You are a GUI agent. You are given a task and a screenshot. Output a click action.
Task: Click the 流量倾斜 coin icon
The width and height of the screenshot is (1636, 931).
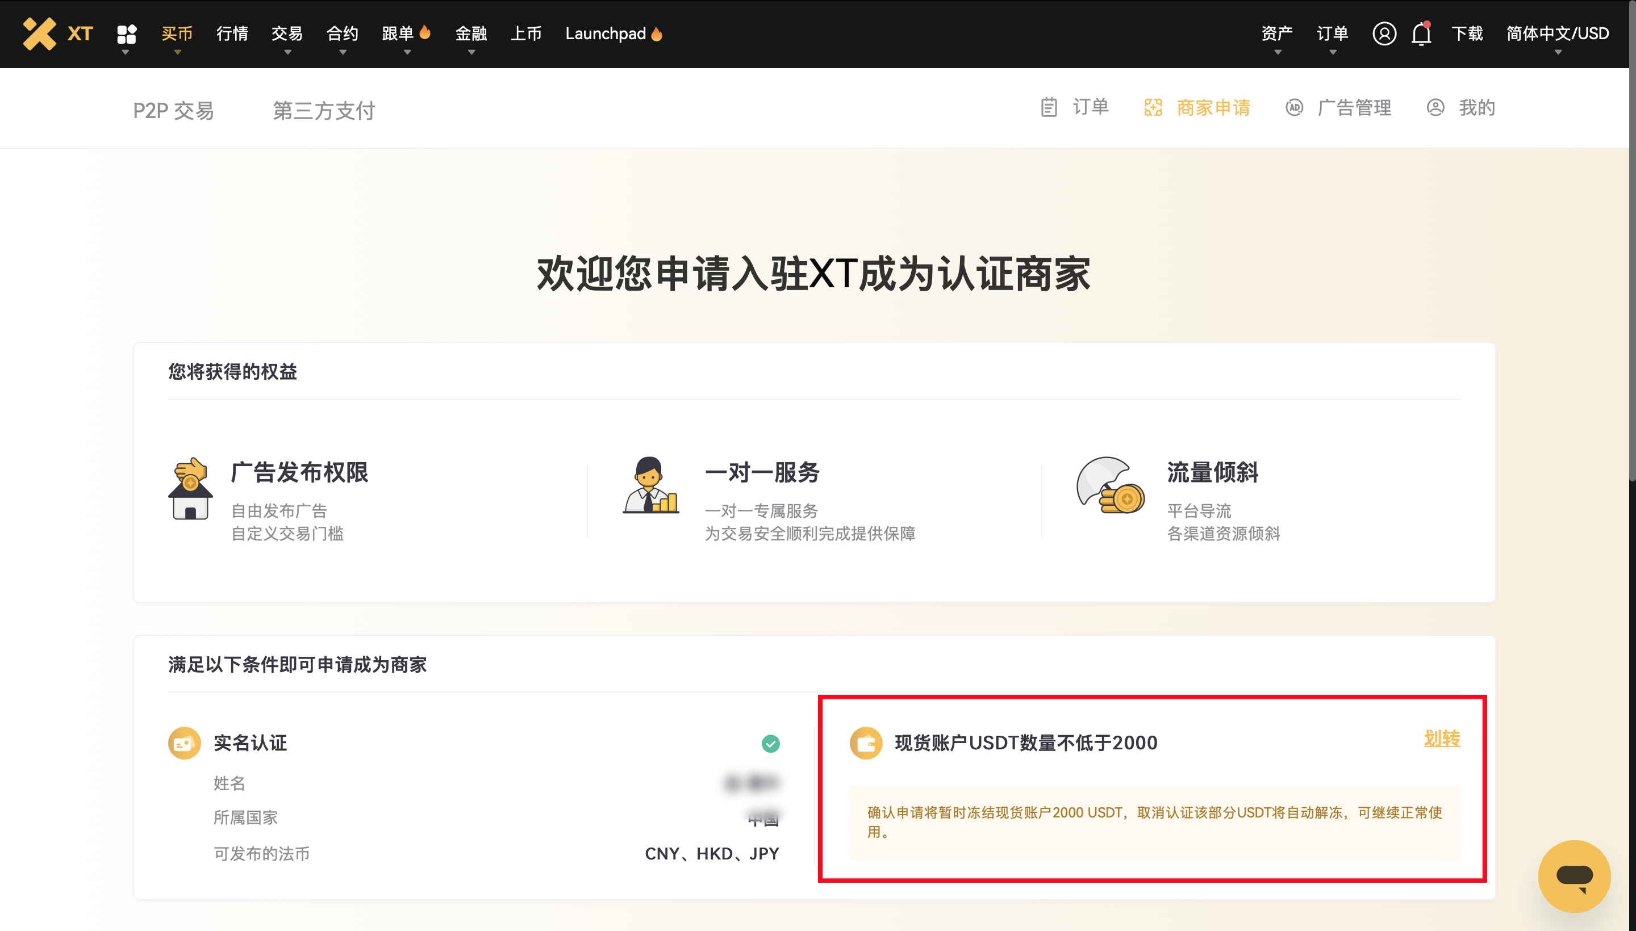coord(1110,485)
